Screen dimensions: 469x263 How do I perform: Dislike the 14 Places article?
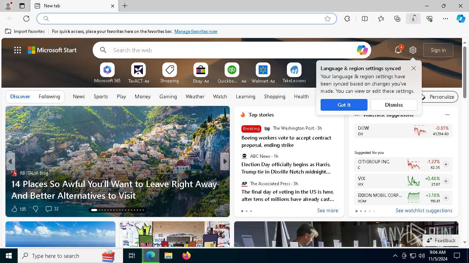click(x=36, y=209)
